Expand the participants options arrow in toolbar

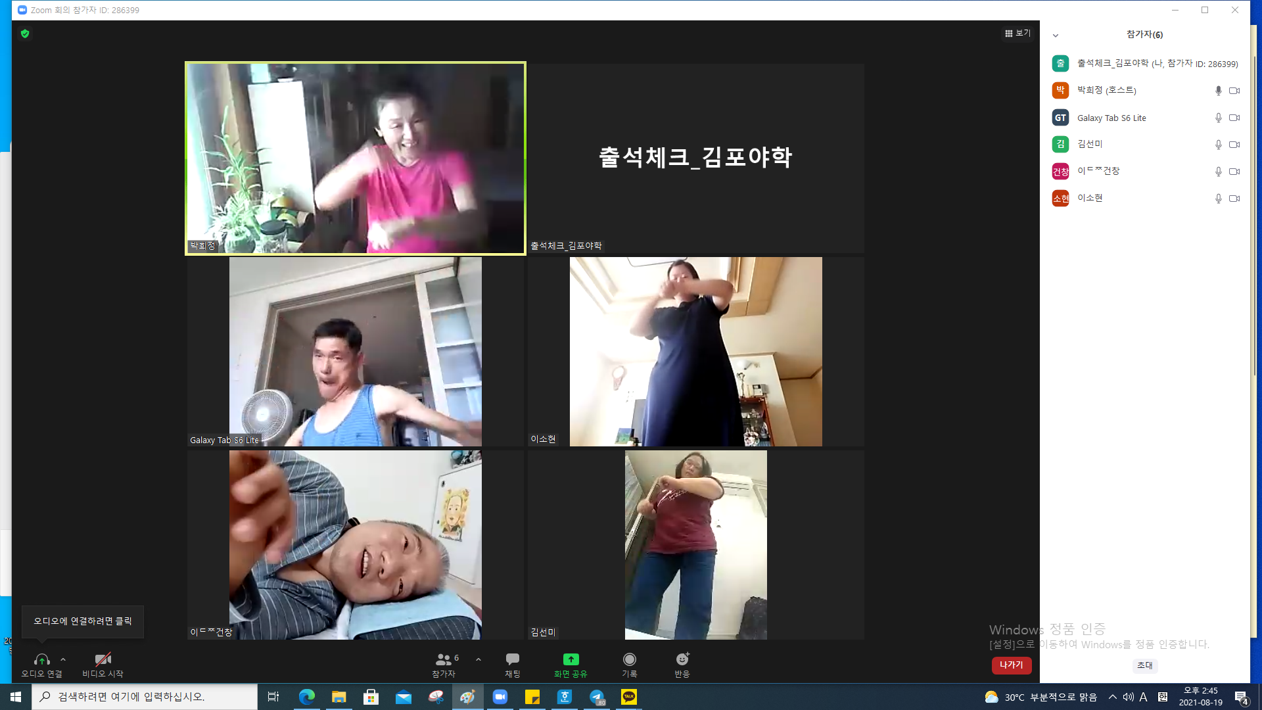click(x=479, y=659)
